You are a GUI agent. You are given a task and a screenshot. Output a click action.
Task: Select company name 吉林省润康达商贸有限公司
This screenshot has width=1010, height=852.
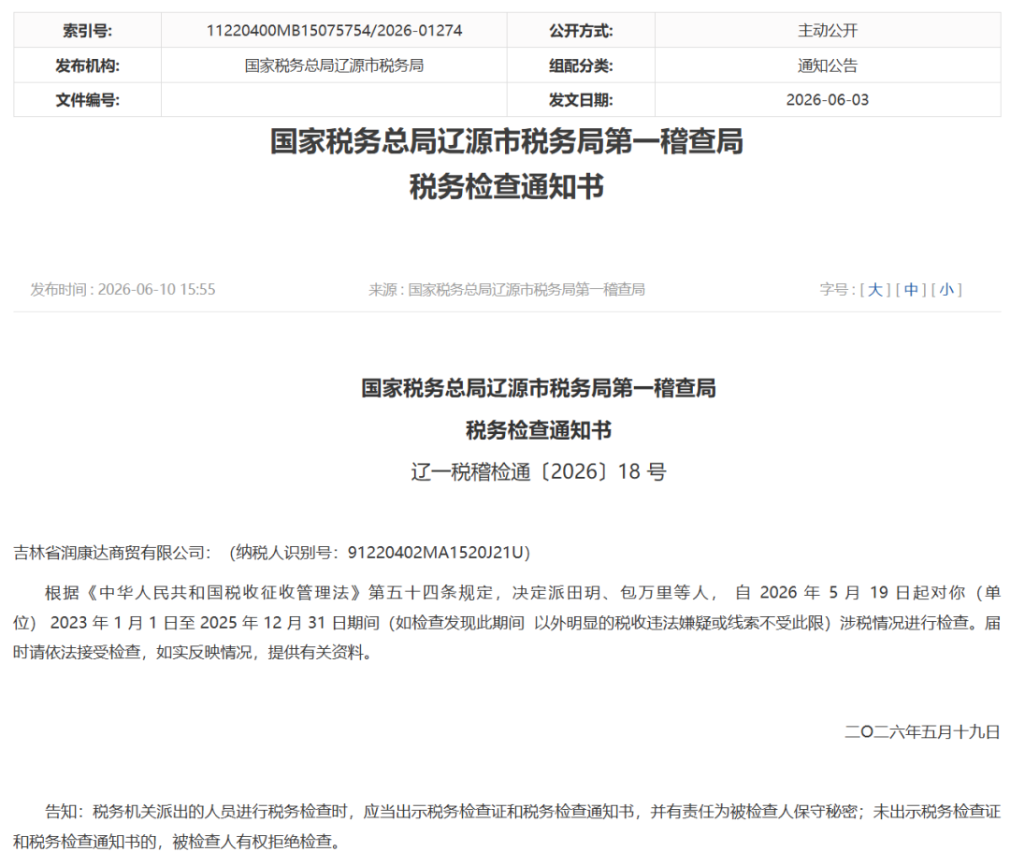(x=109, y=553)
